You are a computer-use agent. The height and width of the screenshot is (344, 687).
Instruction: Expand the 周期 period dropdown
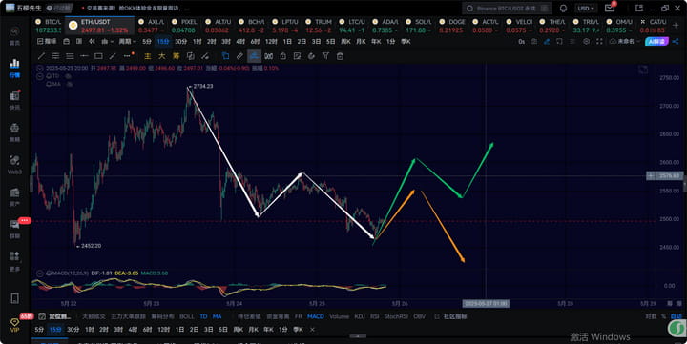(x=127, y=42)
